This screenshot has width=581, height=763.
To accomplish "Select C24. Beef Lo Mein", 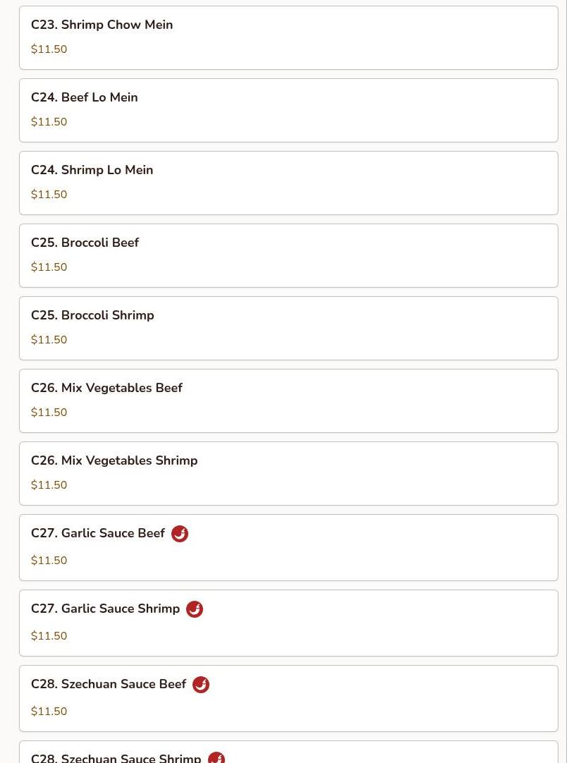I will click(288, 111).
